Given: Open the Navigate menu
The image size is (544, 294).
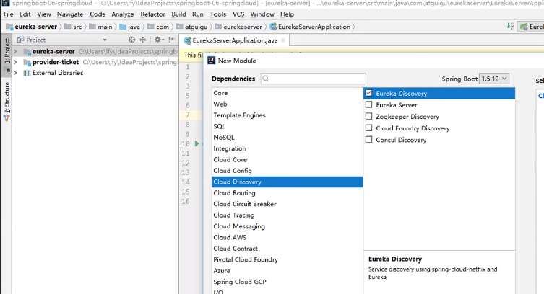Looking at the screenshot, I should [x=70, y=14].
